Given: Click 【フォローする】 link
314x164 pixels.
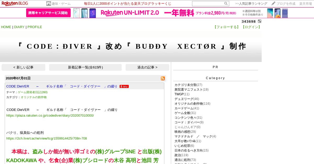Looking at the screenshot, I should (226, 27).
